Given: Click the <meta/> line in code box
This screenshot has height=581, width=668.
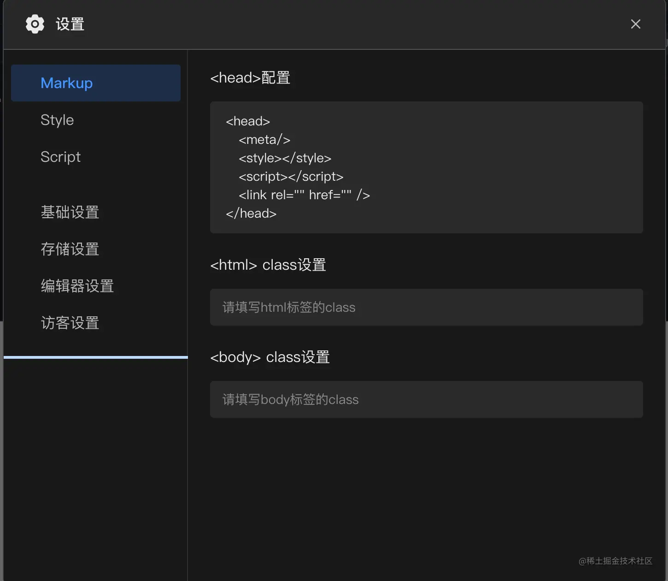Looking at the screenshot, I should click(x=264, y=140).
